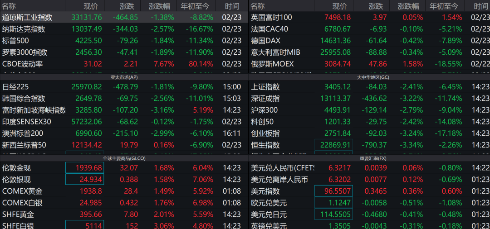Image resolution: width=490 pixels, height=229 pixels.
Task: Select the 美元指数 value 96.5507
Action: point(333,191)
